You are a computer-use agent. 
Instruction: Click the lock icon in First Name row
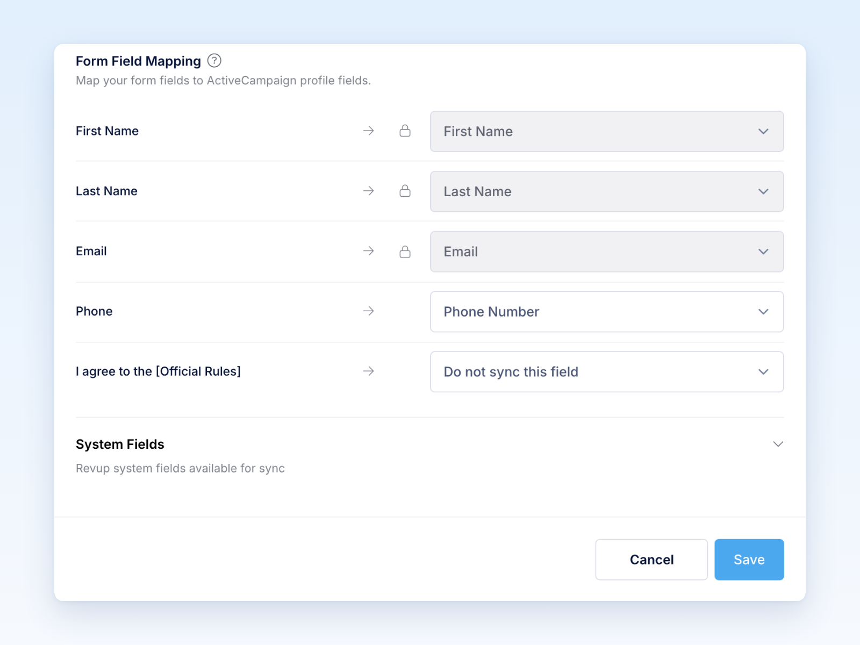[x=405, y=131]
